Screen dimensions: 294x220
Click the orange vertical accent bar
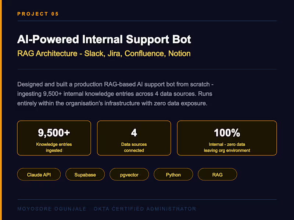point(1,110)
